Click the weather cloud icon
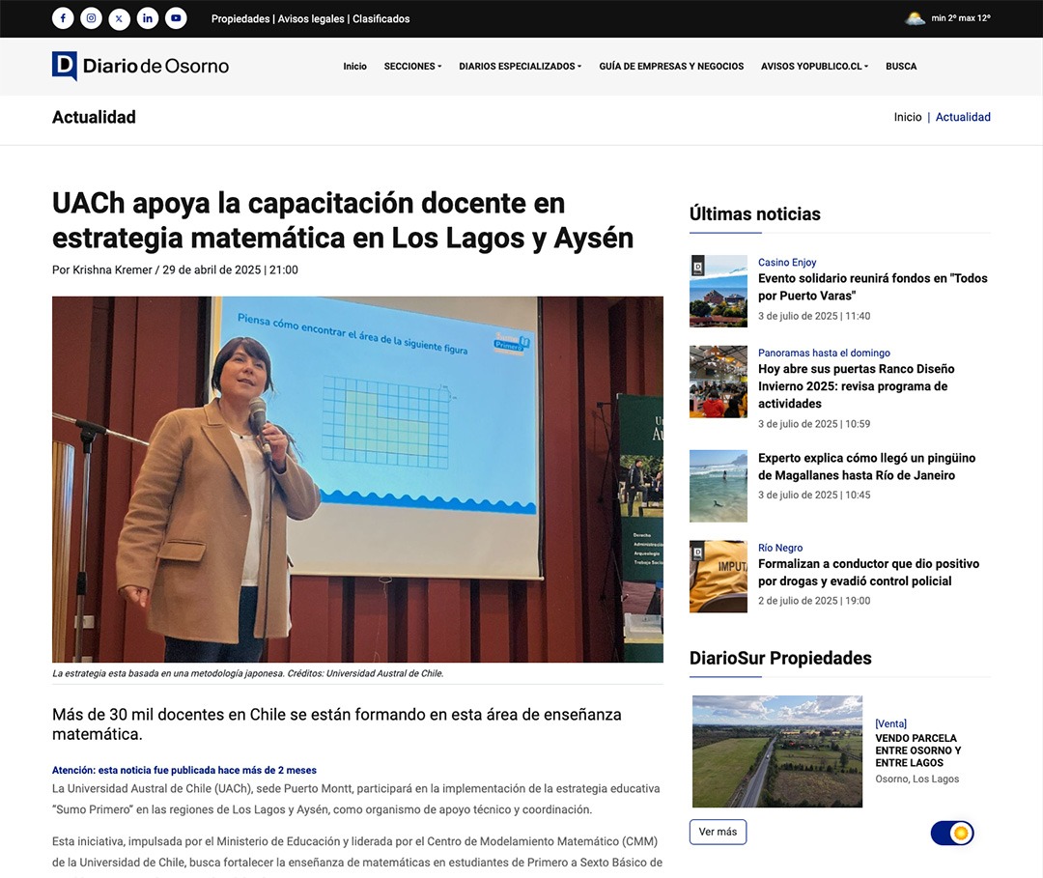This screenshot has width=1043, height=878. click(915, 18)
